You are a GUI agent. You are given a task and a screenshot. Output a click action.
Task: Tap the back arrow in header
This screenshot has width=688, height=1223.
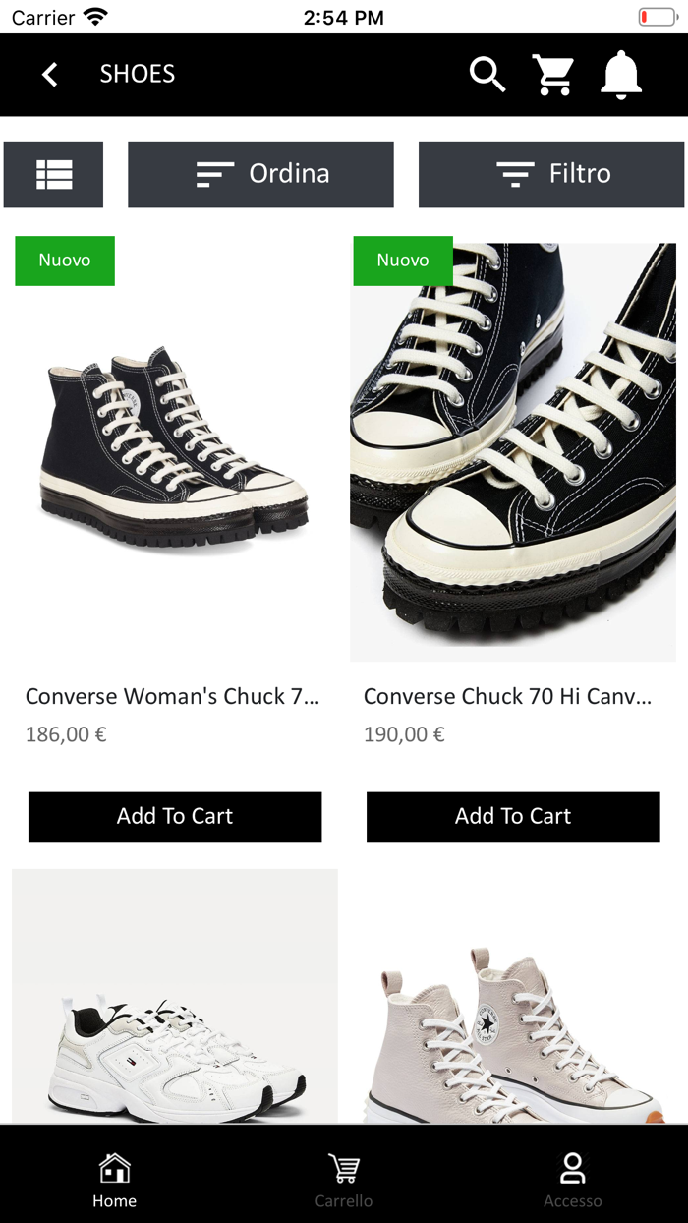(x=50, y=74)
